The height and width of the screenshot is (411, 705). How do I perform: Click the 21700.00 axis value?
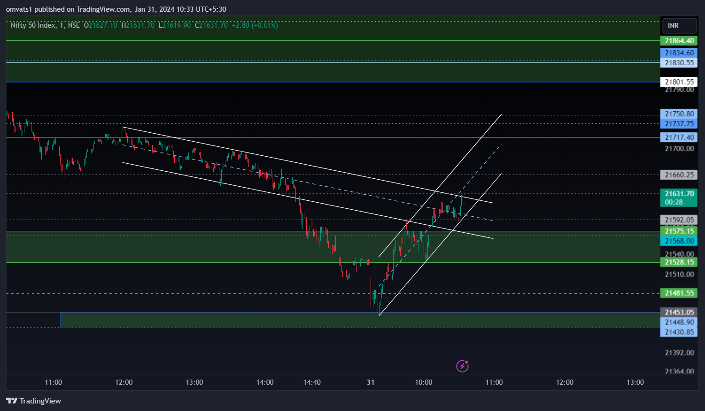pyautogui.click(x=679, y=149)
